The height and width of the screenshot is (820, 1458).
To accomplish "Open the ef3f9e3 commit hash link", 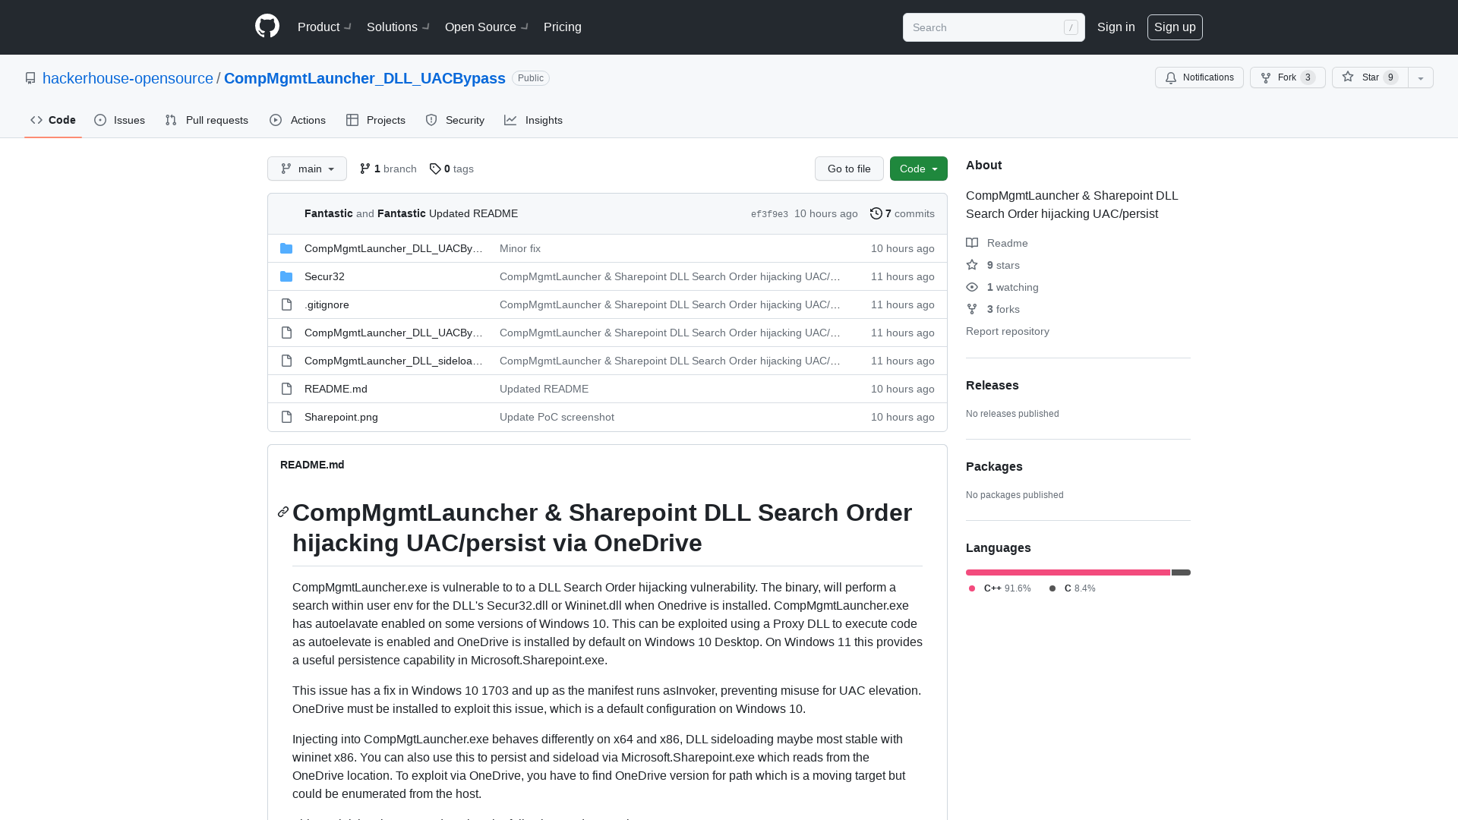I will 769,214.
